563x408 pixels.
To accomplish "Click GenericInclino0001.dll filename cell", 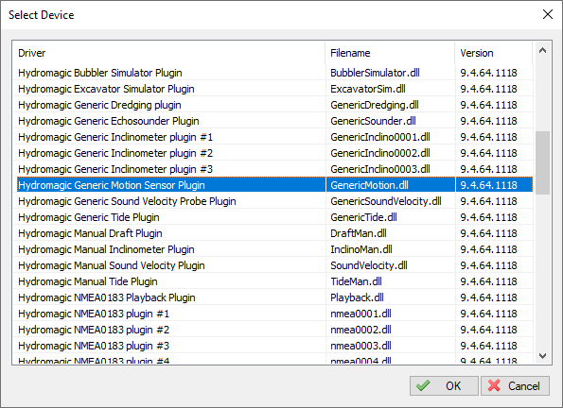I will click(390, 137).
